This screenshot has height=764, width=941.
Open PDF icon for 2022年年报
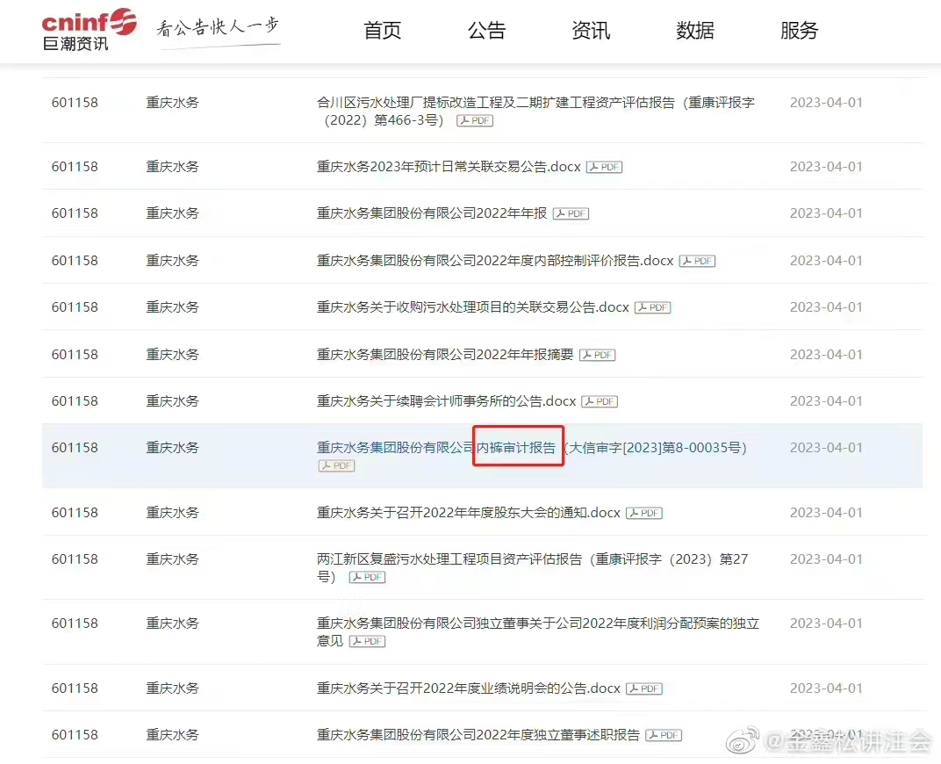(x=571, y=213)
